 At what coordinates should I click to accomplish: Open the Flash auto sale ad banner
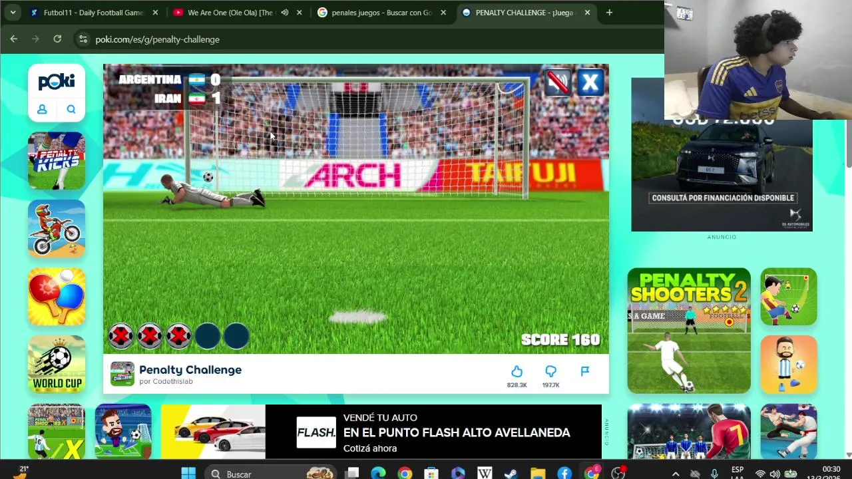pos(381,432)
